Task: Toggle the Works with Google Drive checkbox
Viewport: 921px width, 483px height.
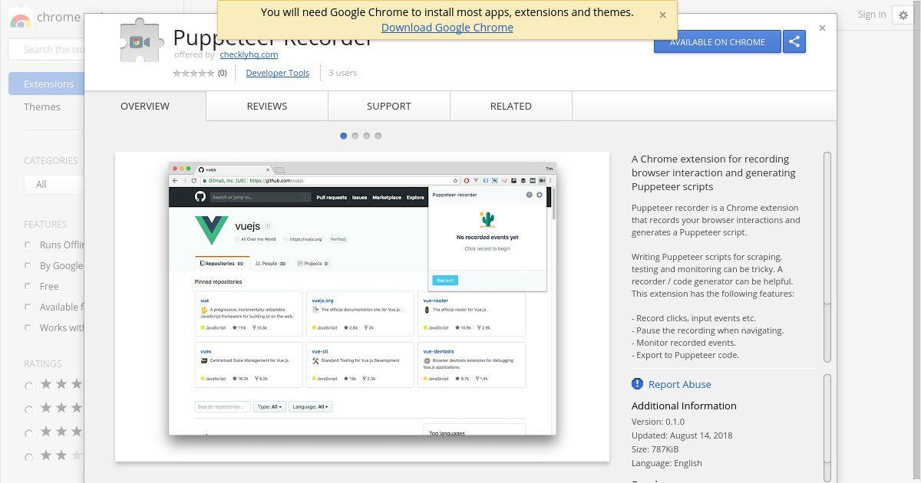Action: pyautogui.click(x=28, y=327)
